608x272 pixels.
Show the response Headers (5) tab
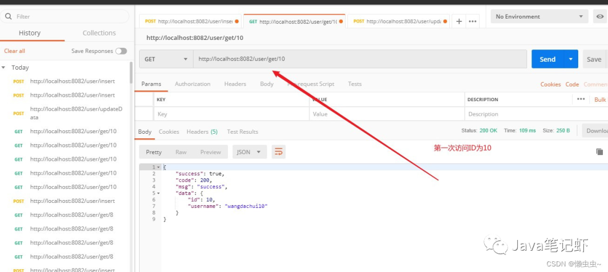click(x=202, y=132)
